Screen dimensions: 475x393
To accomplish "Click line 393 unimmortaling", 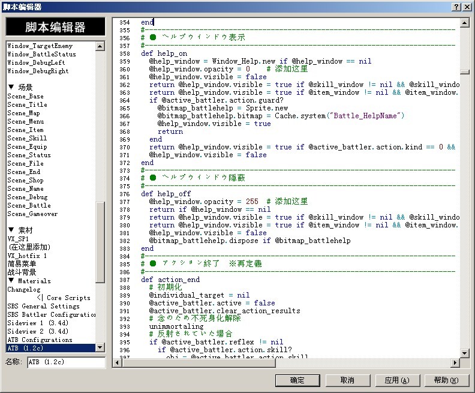I will click(176, 326).
